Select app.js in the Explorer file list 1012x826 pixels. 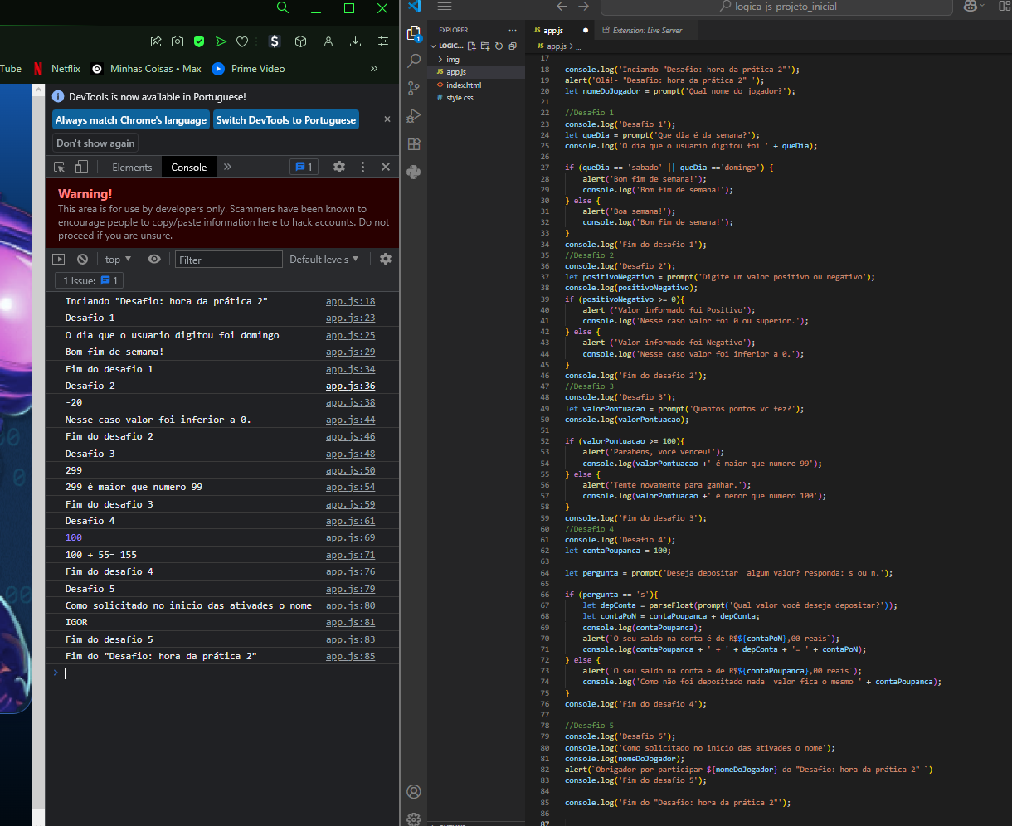tap(477, 72)
